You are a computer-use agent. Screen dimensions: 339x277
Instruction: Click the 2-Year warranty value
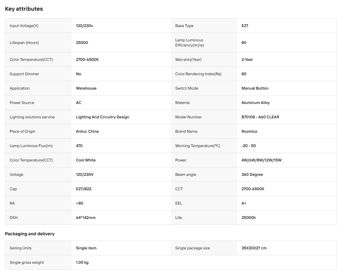point(247,59)
